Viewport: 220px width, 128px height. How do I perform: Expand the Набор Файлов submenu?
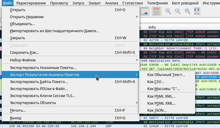coord(71,60)
